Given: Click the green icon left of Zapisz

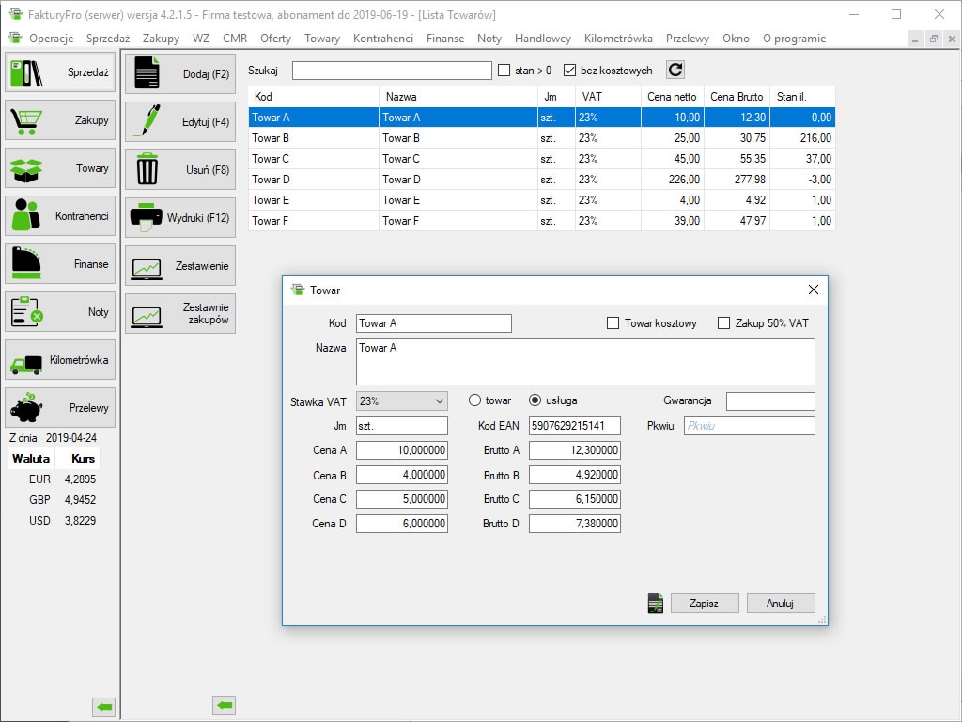Looking at the screenshot, I should [x=656, y=604].
